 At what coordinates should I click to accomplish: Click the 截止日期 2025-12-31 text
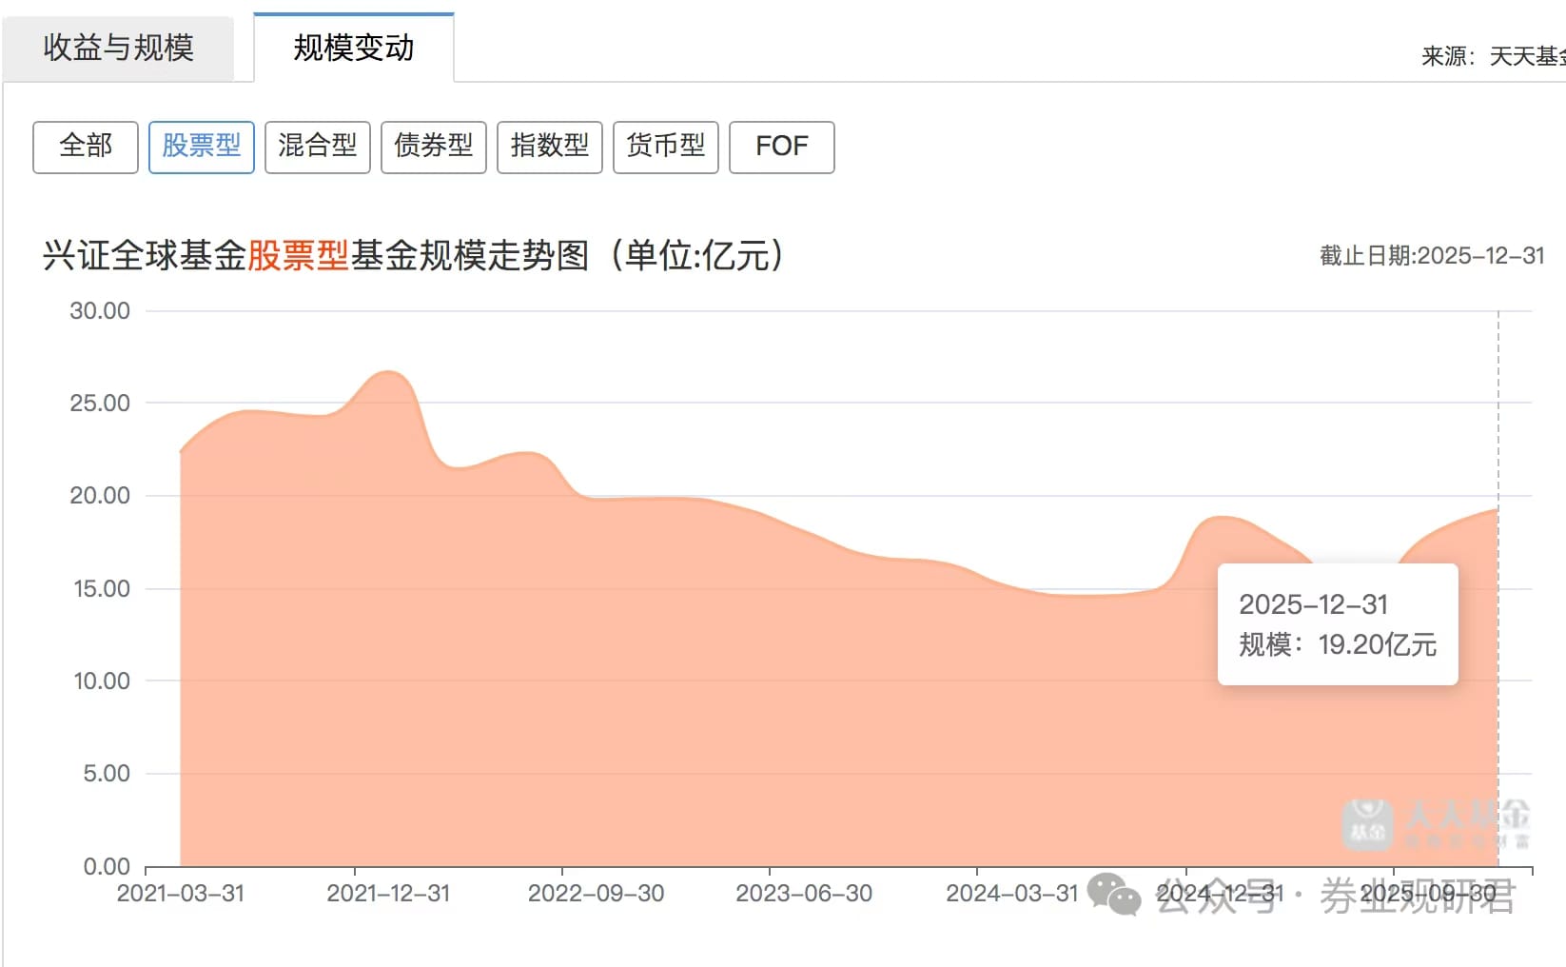1431,256
